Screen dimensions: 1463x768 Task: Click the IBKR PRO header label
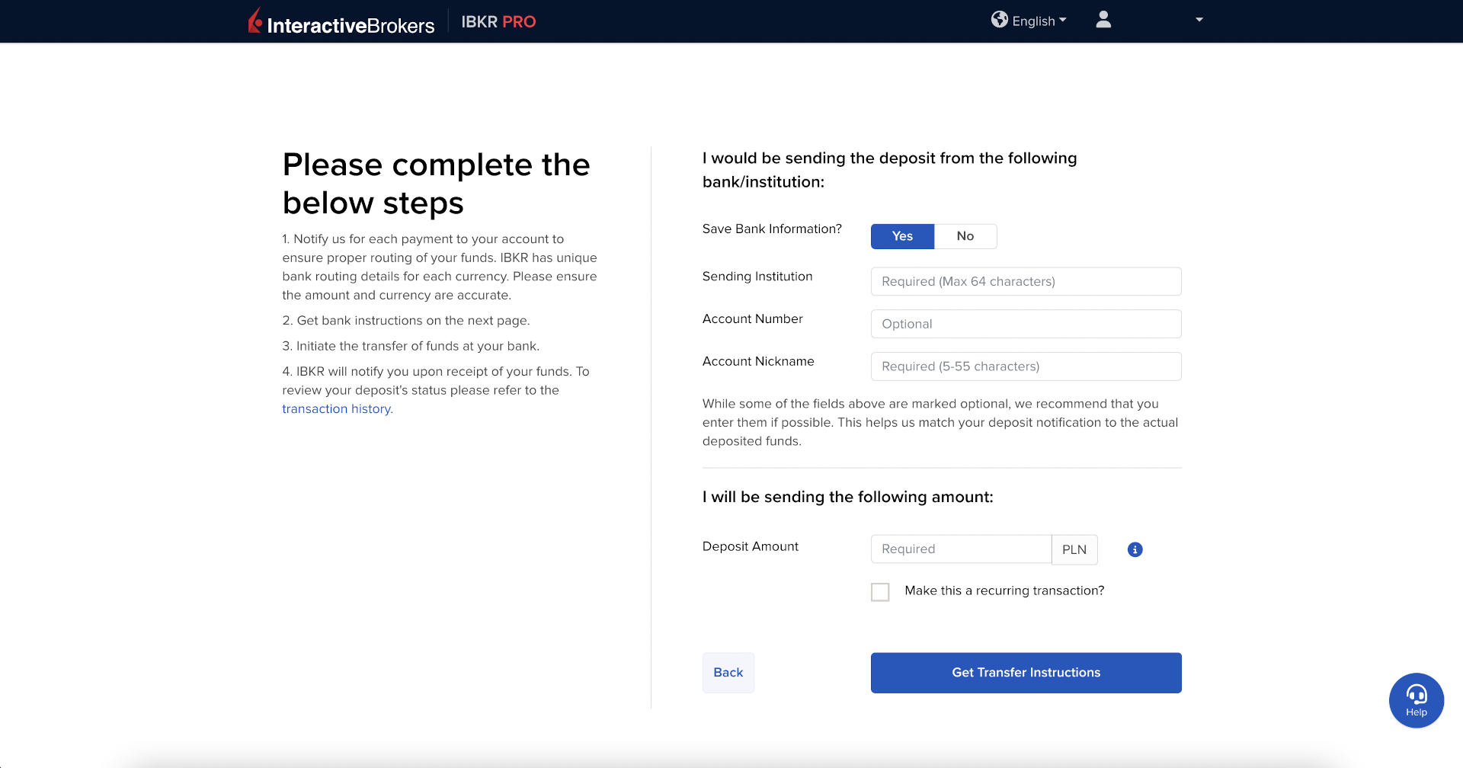click(x=498, y=22)
